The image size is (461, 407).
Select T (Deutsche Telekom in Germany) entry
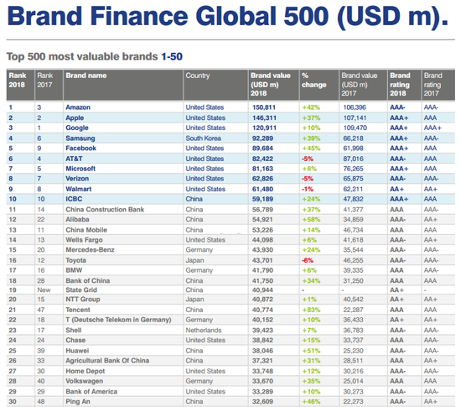tap(118, 320)
